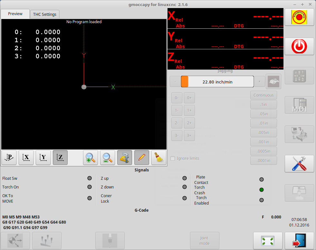Enable the Ignore limits checkbox

(173, 159)
